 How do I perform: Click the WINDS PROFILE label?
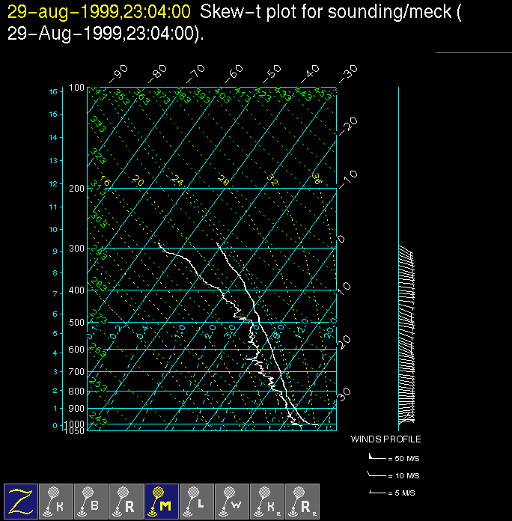385,439
